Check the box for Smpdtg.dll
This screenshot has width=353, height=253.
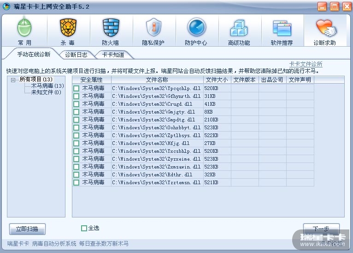[x=76, y=120]
